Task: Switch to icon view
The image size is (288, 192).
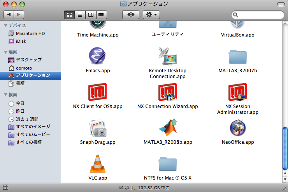Action: click(x=69, y=15)
